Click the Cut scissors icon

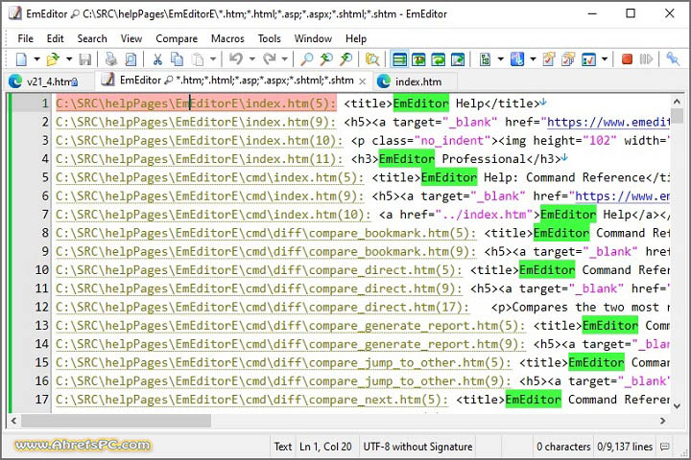(157, 59)
